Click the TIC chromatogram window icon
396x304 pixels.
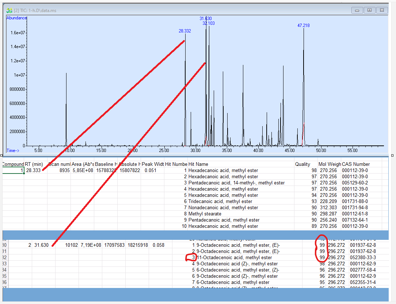click(x=9, y=10)
